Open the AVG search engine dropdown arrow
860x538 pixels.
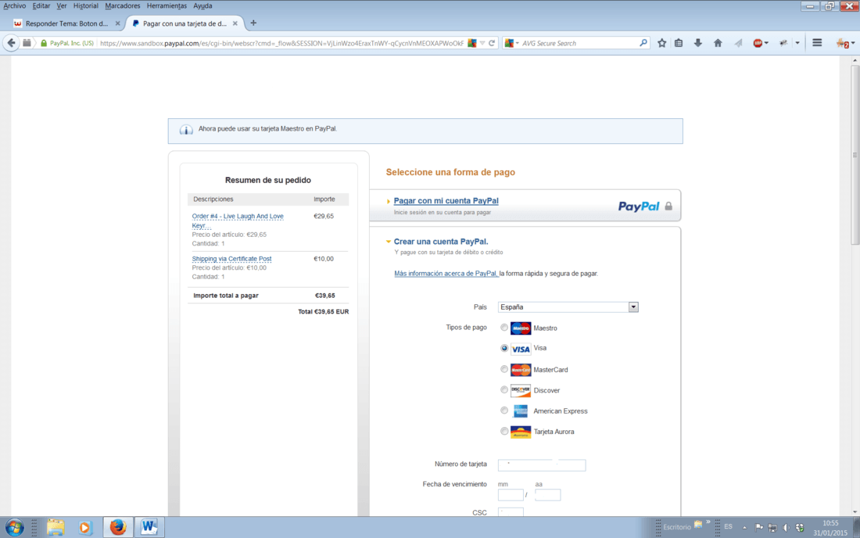[x=518, y=43]
